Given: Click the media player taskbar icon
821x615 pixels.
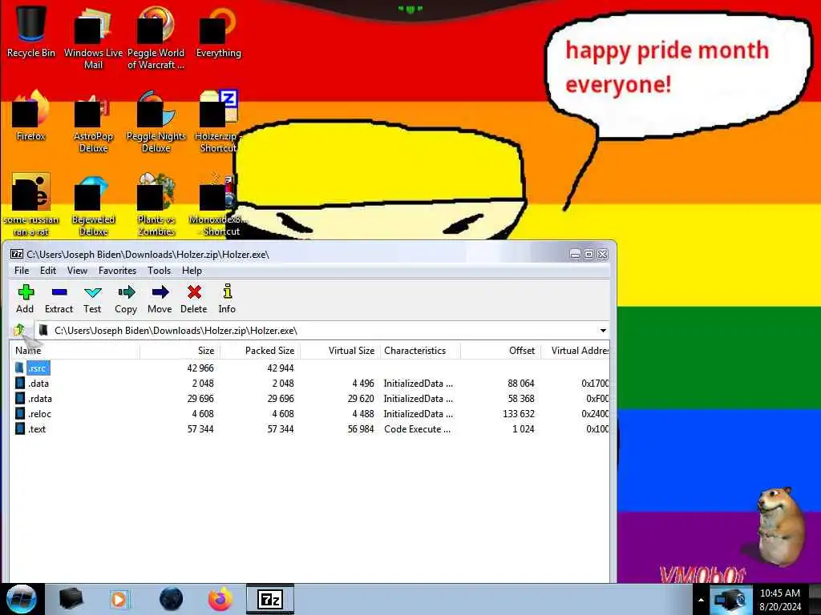Looking at the screenshot, I should point(119,599).
